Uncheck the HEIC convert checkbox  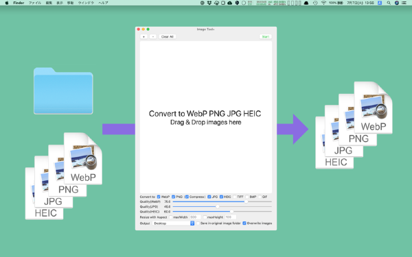click(x=221, y=197)
